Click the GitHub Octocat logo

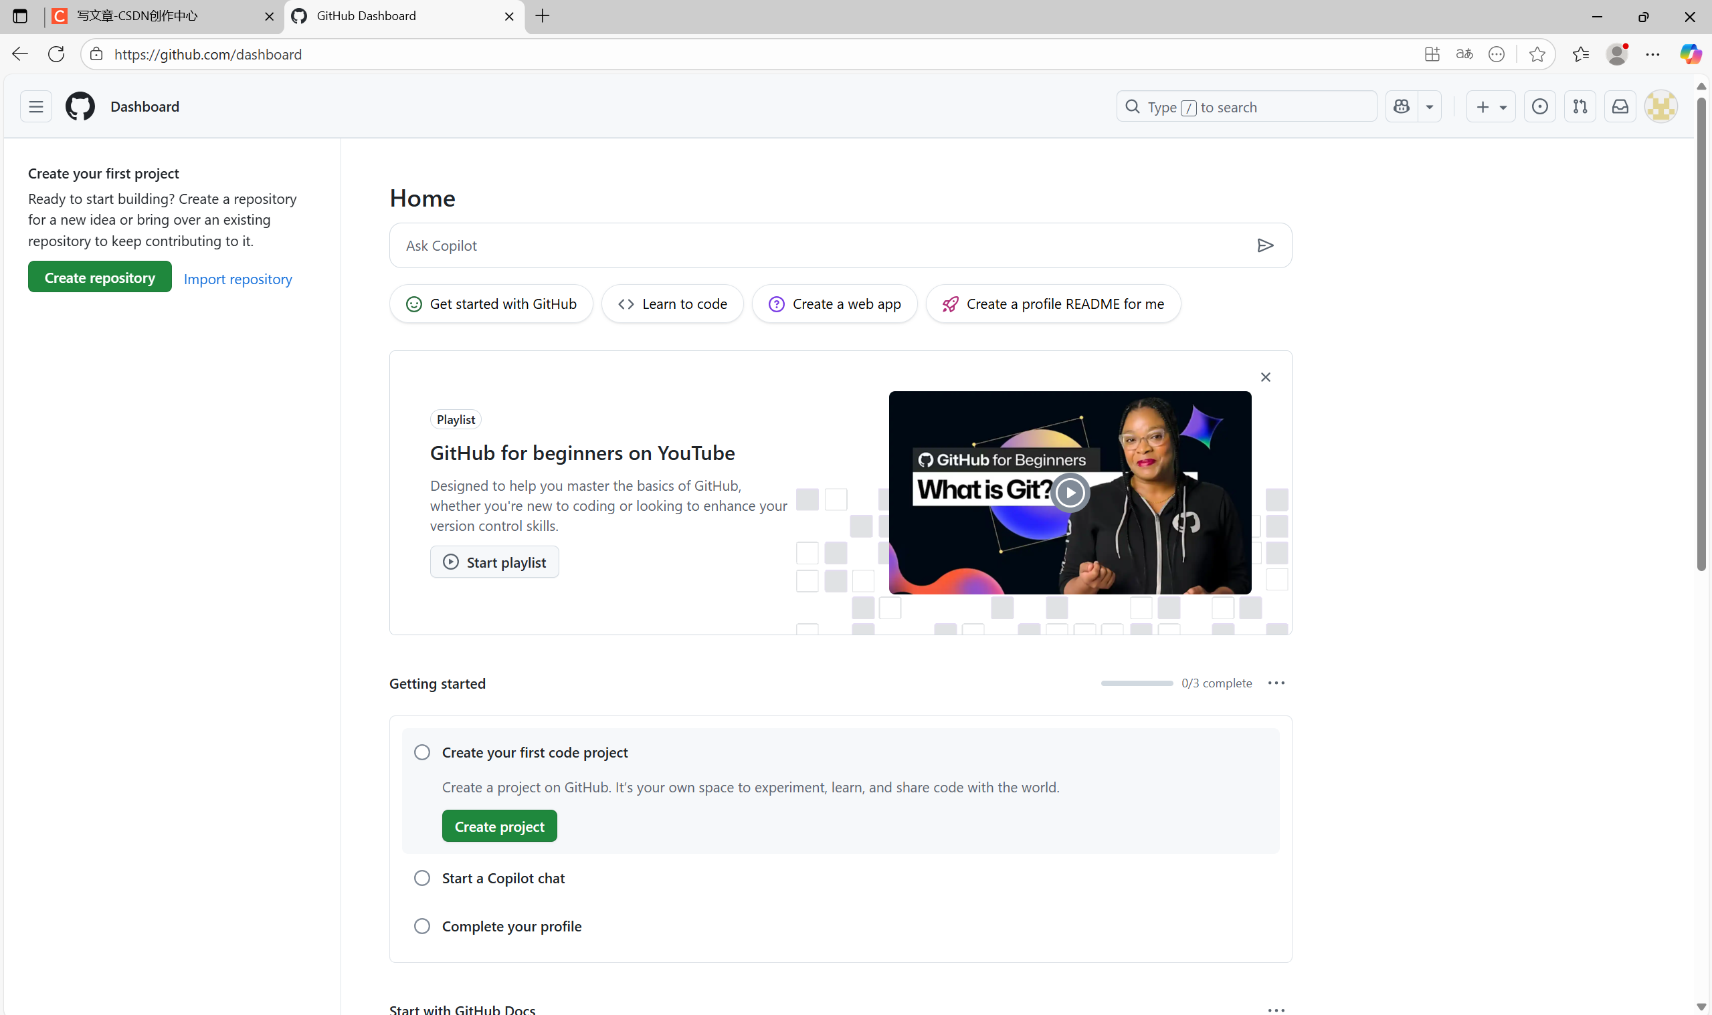[80, 107]
